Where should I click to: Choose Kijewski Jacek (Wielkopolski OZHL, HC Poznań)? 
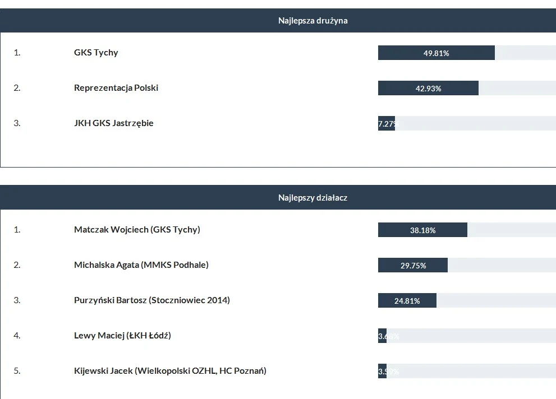(x=170, y=371)
